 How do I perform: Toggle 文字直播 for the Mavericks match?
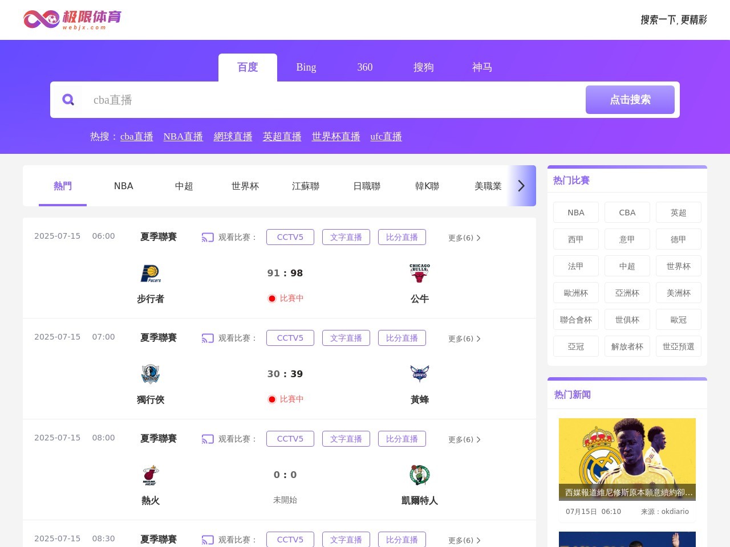coord(346,338)
